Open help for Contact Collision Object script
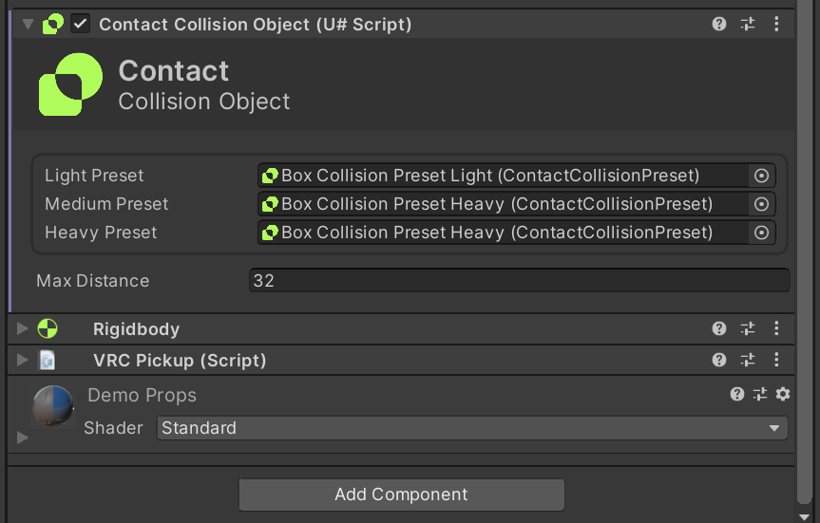This screenshot has width=820, height=523. 719,25
